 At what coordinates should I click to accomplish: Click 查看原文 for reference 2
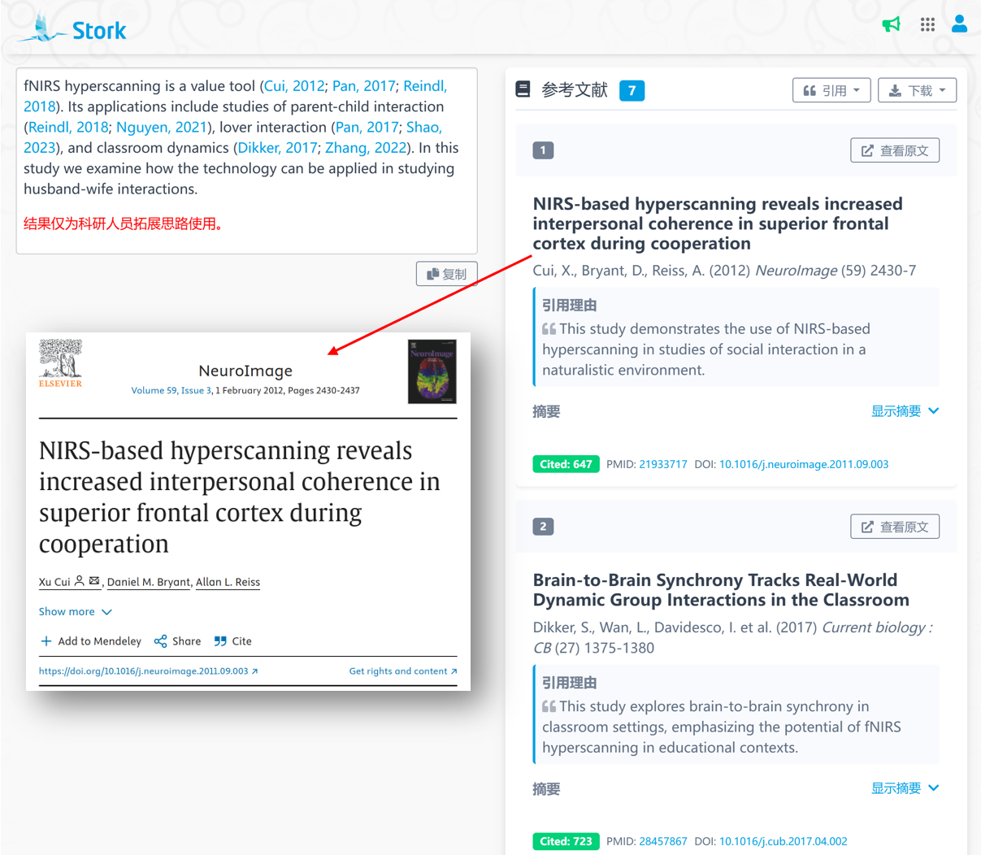[x=895, y=527]
